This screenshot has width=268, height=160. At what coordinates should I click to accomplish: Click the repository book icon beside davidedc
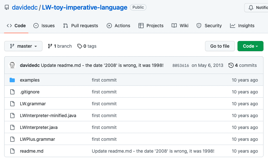point(6,7)
